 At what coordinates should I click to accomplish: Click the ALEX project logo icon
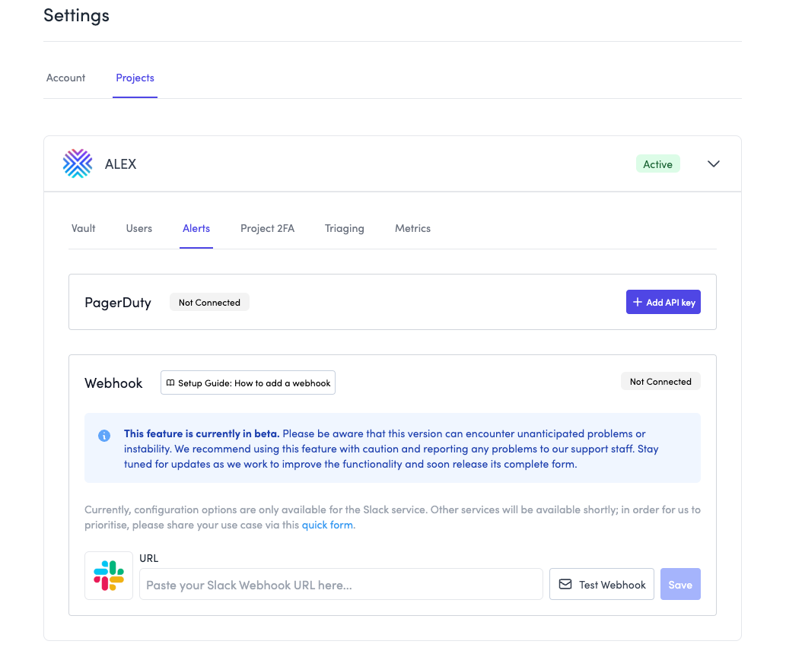point(78,164)
